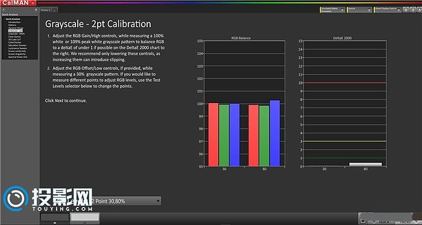This screenshot has height=225, width=422.
Task: Click the settings icon beside Direct Display Control
Action: pyautogui.click(x=406, y=10)
